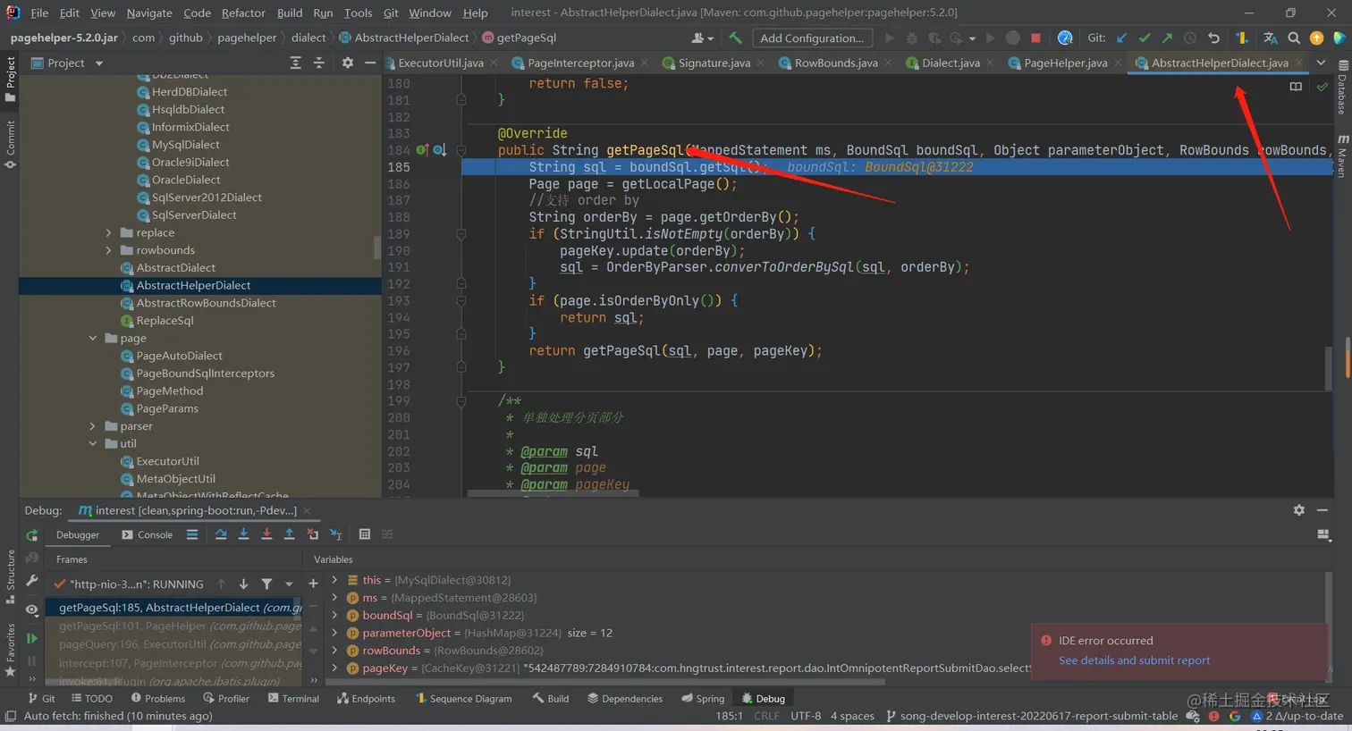
Task: Click Rerun debug session icon
Action: point(32,535)
